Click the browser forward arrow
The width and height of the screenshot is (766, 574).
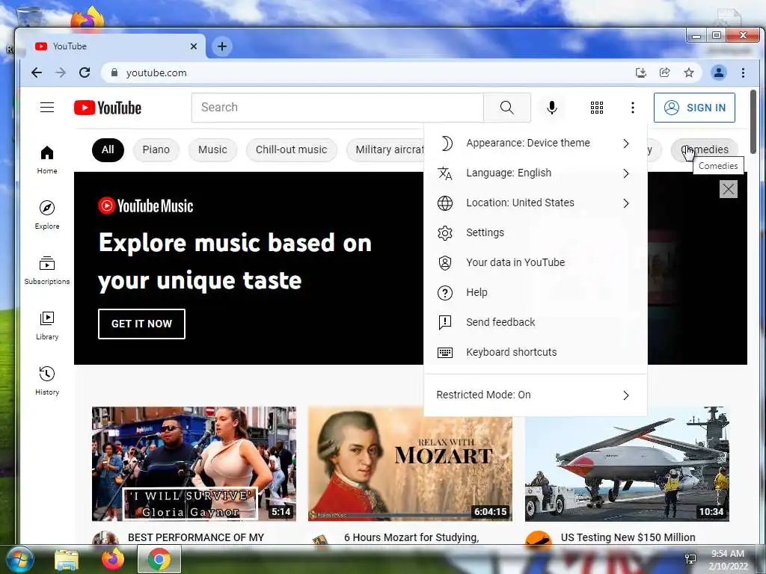(60, 72)
